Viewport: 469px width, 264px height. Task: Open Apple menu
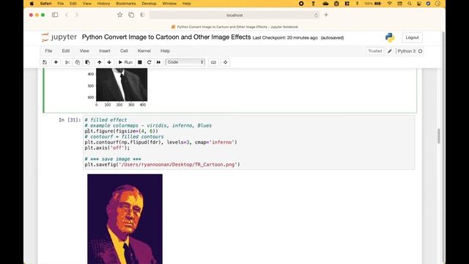32,4
